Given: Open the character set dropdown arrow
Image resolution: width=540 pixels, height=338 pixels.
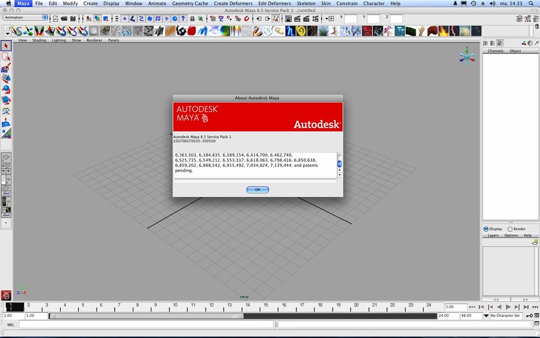Looking at the screenshot, I should 486,315.
